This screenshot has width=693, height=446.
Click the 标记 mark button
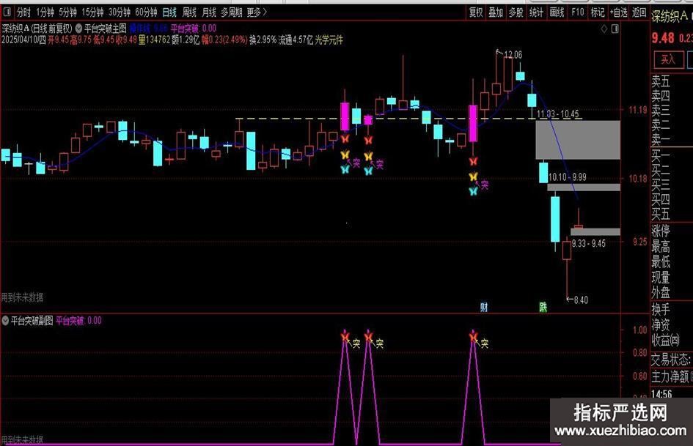[x=598, y=12]
